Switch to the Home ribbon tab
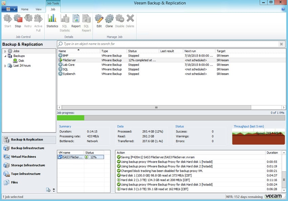288x201 pixels. click(x=25, y=9)
